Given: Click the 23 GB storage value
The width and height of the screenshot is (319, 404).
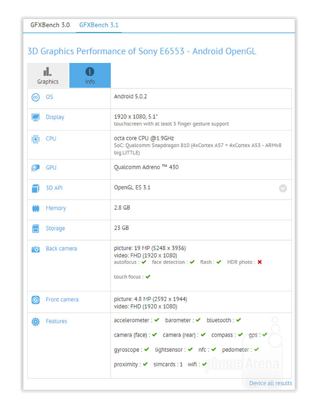Looking at the screenshot, I should (121, 228).
